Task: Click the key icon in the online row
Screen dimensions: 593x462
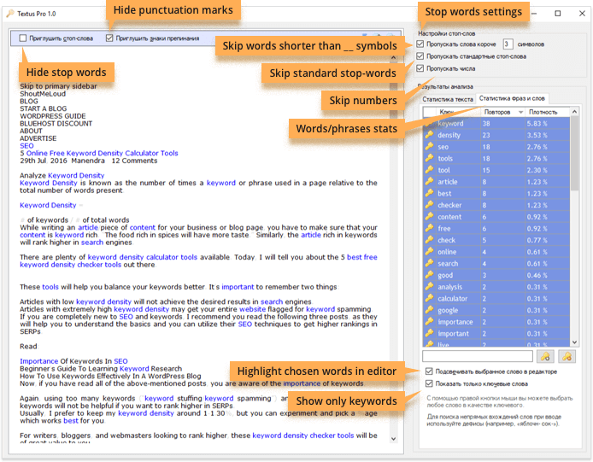Action: 429,252
